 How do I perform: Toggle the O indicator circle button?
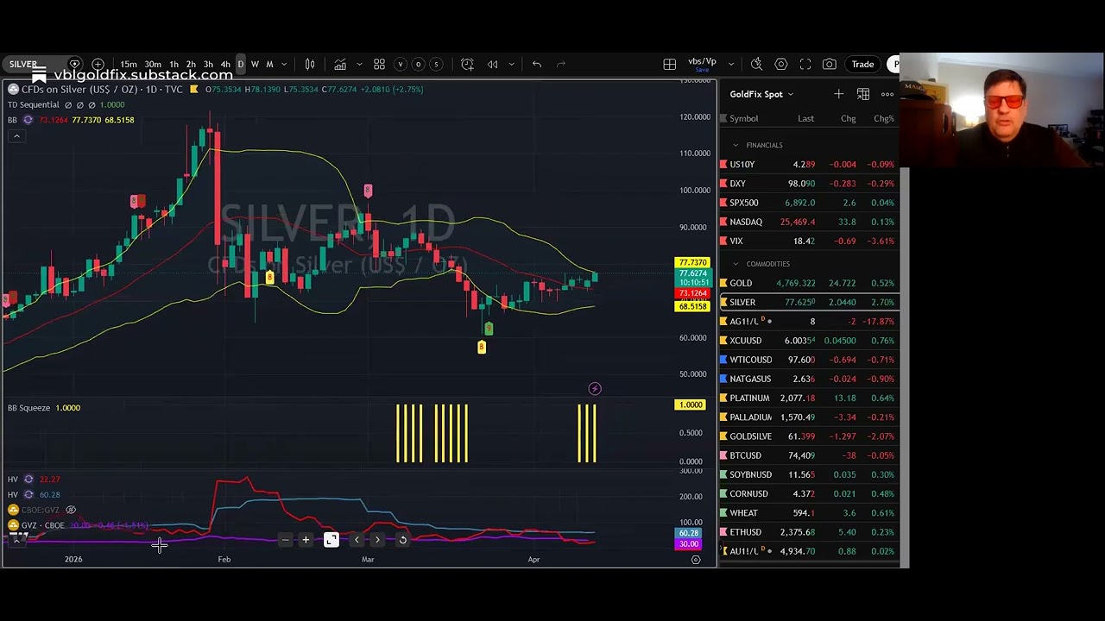(418, 64)
